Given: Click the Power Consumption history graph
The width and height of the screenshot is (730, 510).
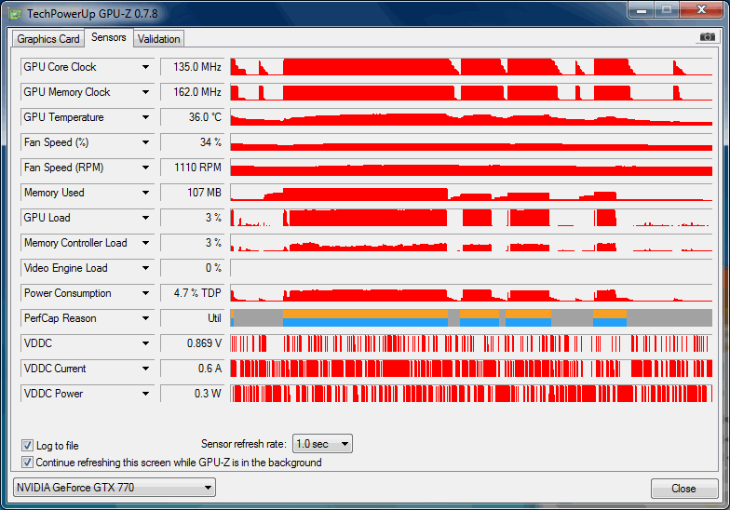Looking at the screenshot, I should 471,292.
